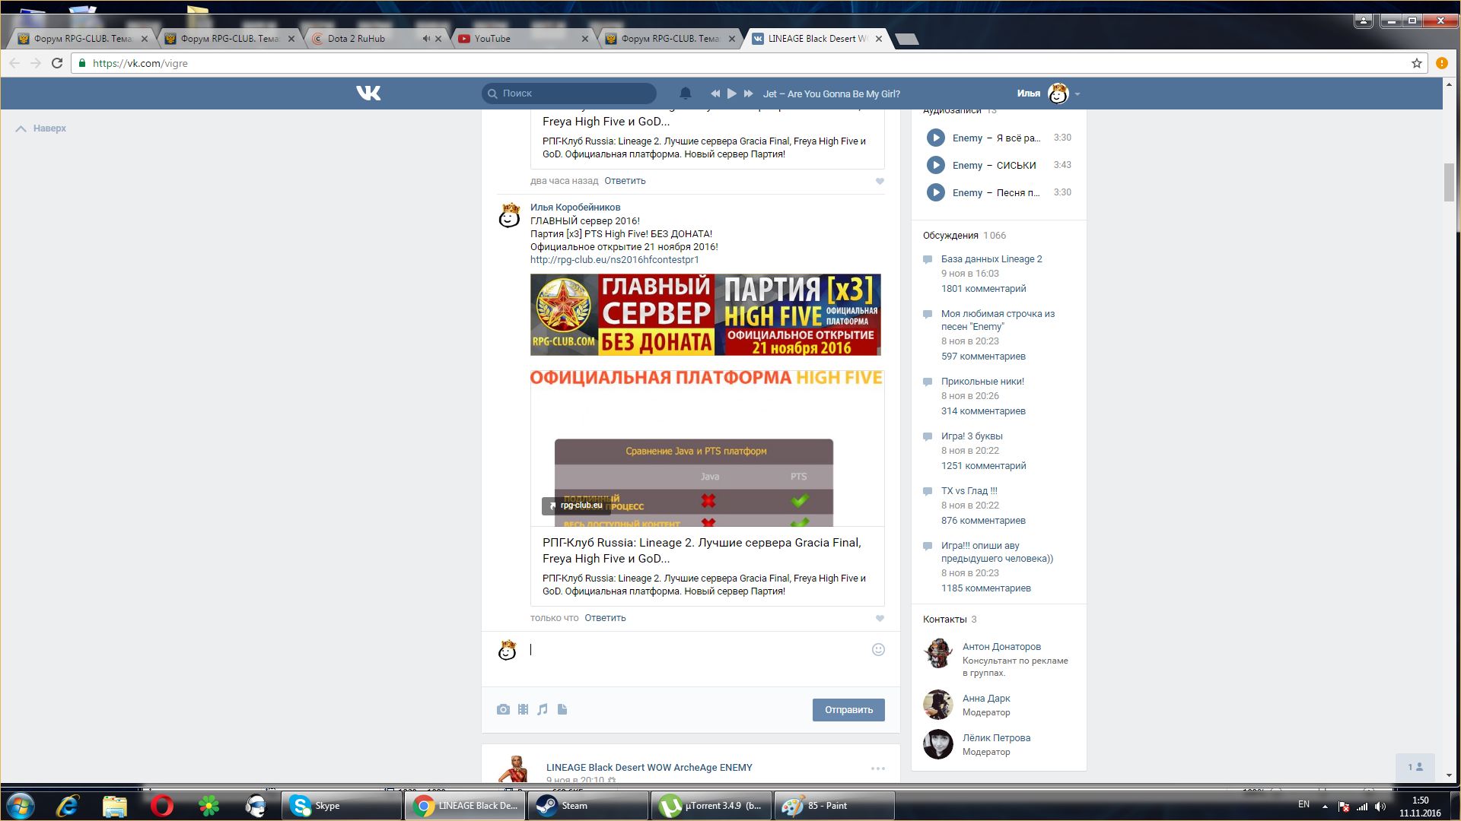Attach a document with the file icon

coord(562,709)
